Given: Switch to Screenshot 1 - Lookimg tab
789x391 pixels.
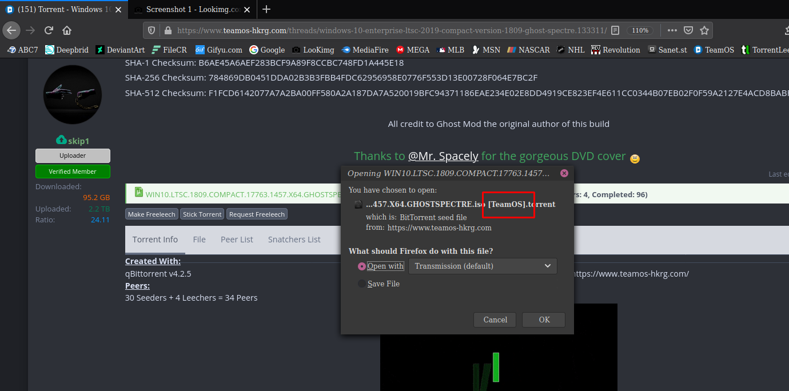Looking at the screenshot, I should 192,9.
